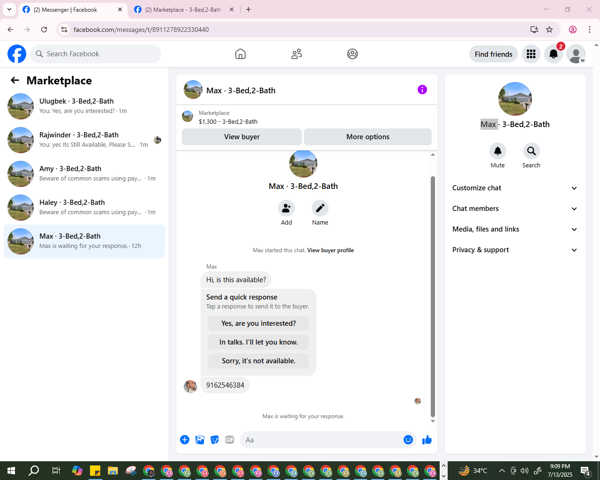The width and height of the screenshot is (600, 480).
Task: Click the chat conversation scrollbar
Action: tap(433, 296)
